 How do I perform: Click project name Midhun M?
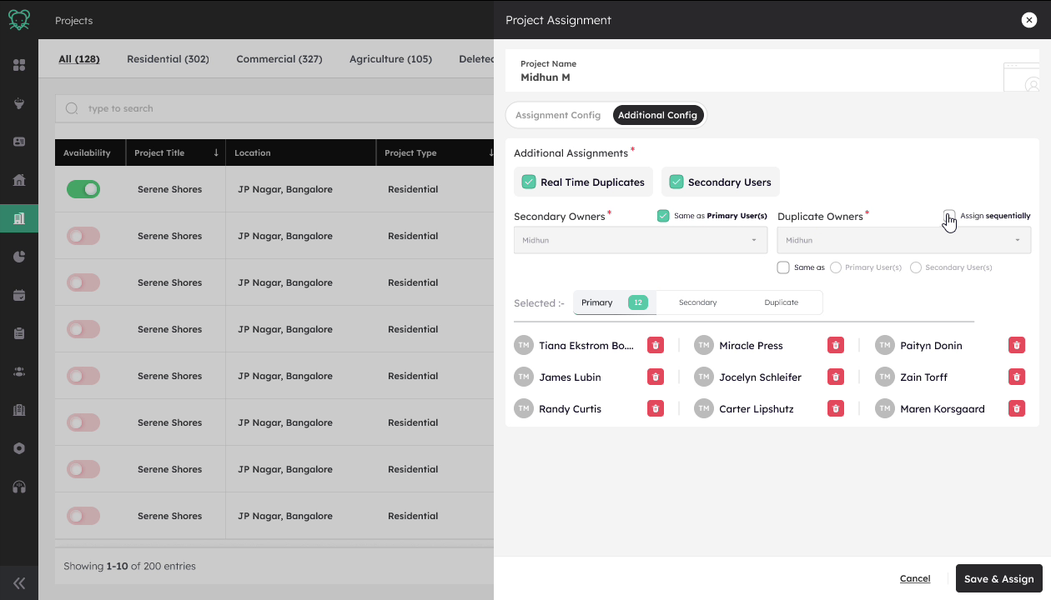(546, 77)
